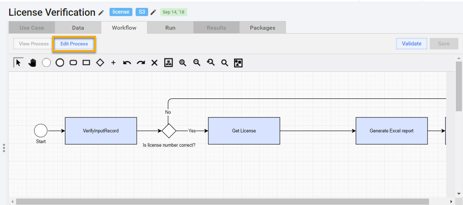Click the horizontal scrollbar thumb
Viewport: 463px width, 205px height.
tap(222, 202)
